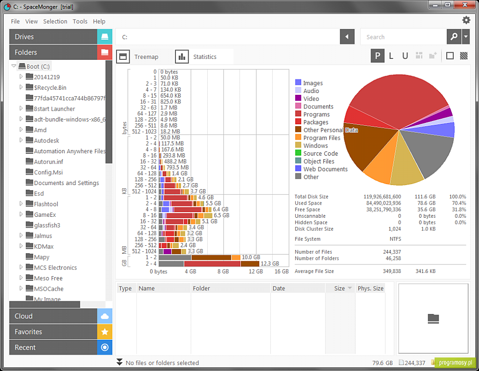Open the Tools menu

point(80,21)
